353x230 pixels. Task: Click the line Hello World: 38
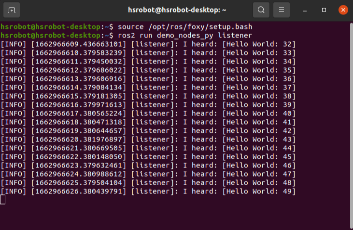pyautogui.click(x=148, y=96)
